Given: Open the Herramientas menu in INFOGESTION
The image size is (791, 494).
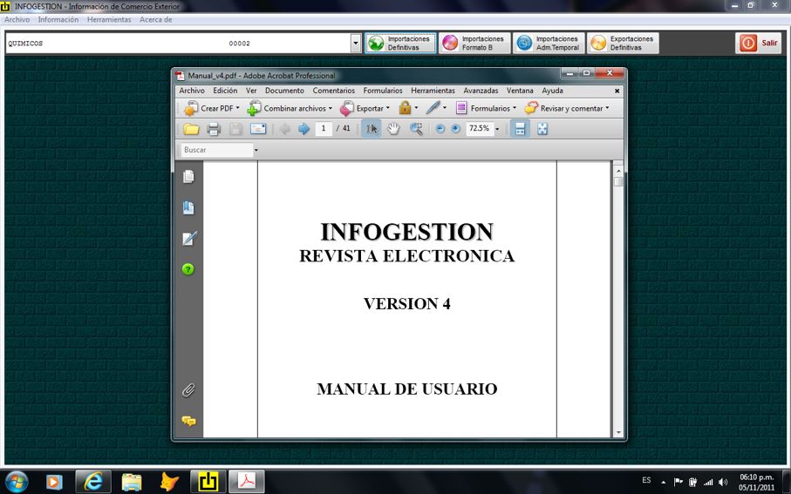Looking at the screenshot, I should pos(109,19).
